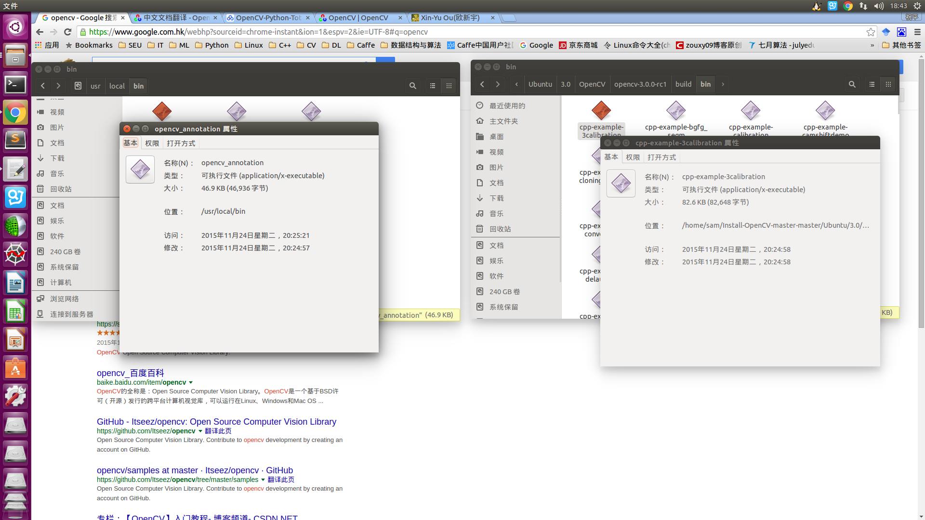Click the root location icon in left path bar

[78, 86]
